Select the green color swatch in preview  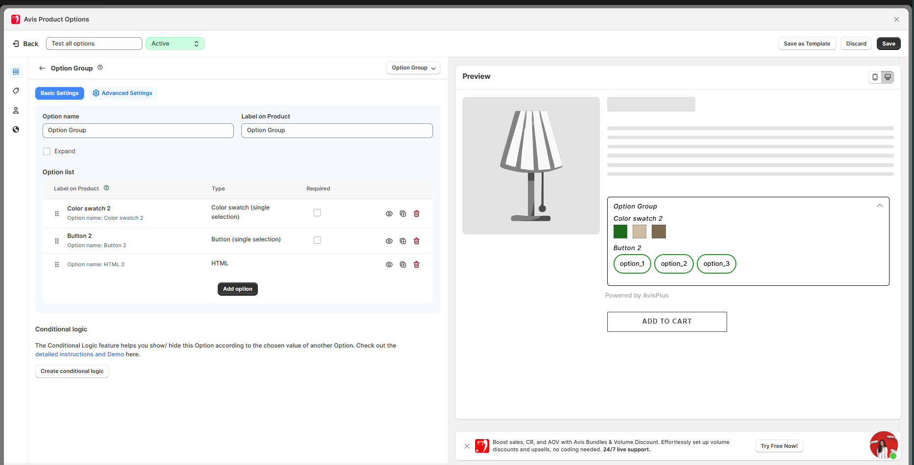[x=620, y=231]
